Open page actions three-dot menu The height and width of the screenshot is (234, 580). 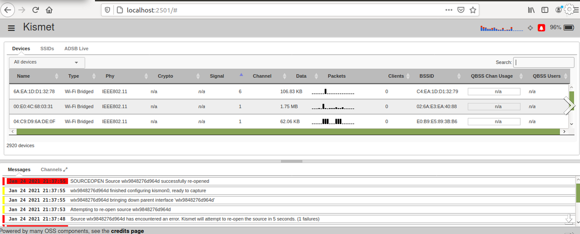[x=449, y=10]
